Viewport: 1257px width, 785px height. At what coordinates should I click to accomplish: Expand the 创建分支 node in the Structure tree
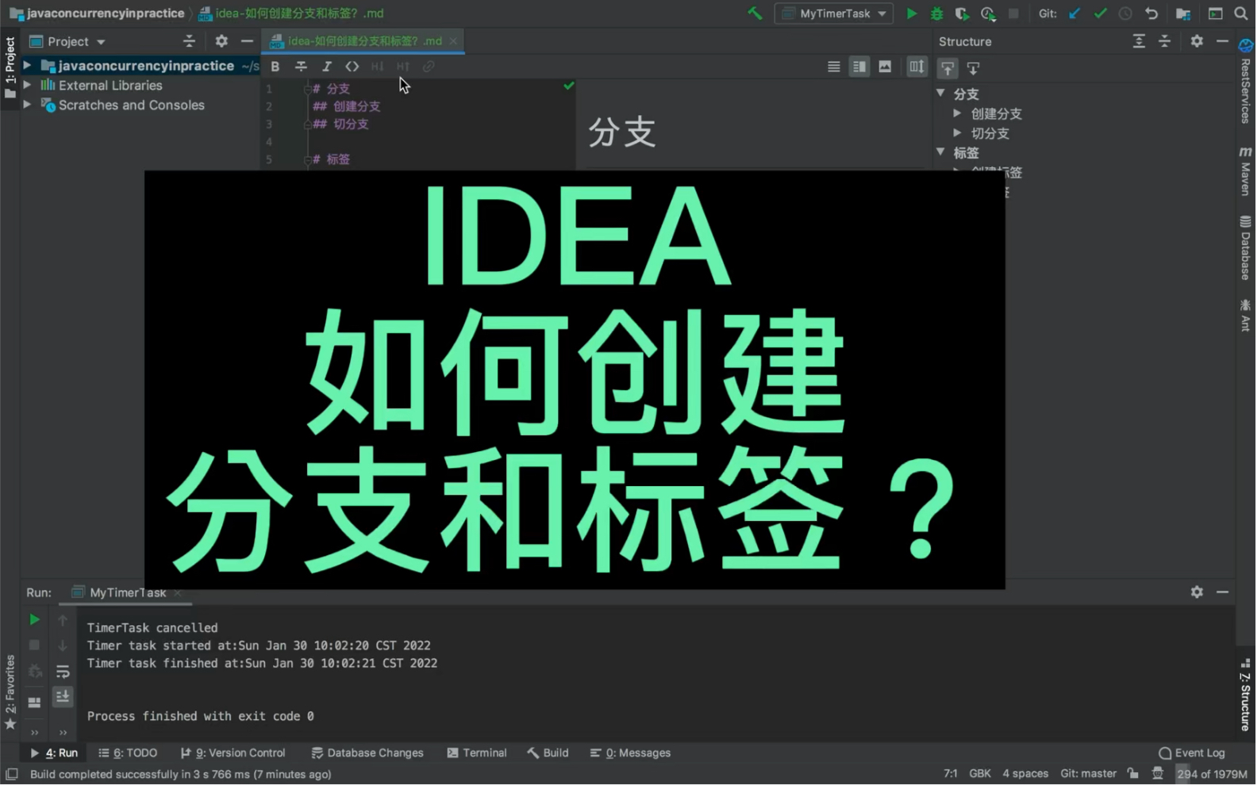point(958,113)
